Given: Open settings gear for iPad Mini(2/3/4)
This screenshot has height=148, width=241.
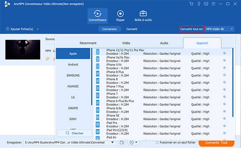Looking at the screenshot, I should (x=225, y=133).
